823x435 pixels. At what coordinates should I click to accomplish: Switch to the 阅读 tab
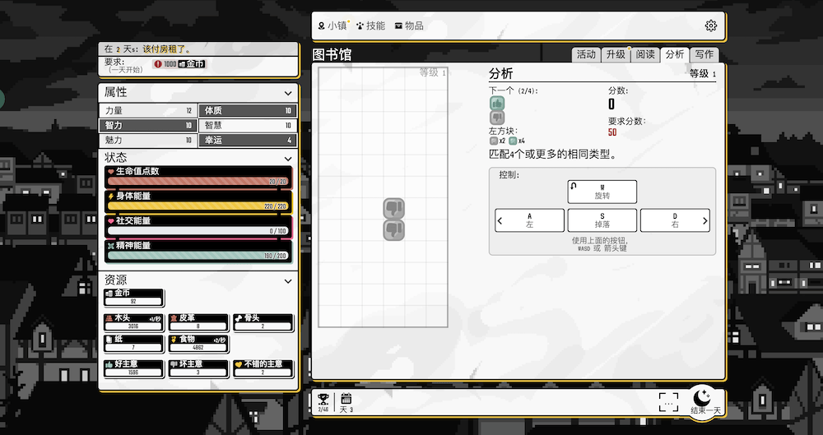point(644,54)
